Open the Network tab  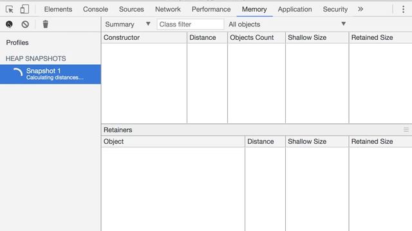tap(167, 9)
